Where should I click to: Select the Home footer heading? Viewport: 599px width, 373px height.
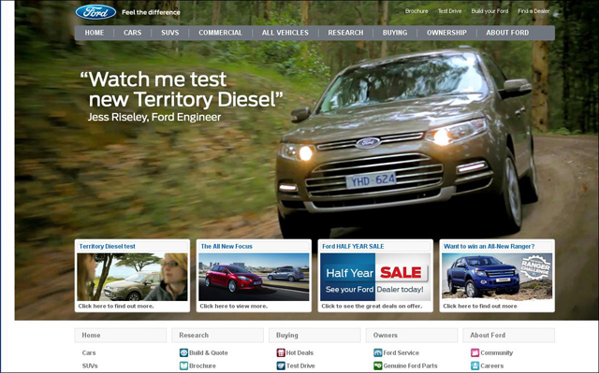[x=121, y=336]
